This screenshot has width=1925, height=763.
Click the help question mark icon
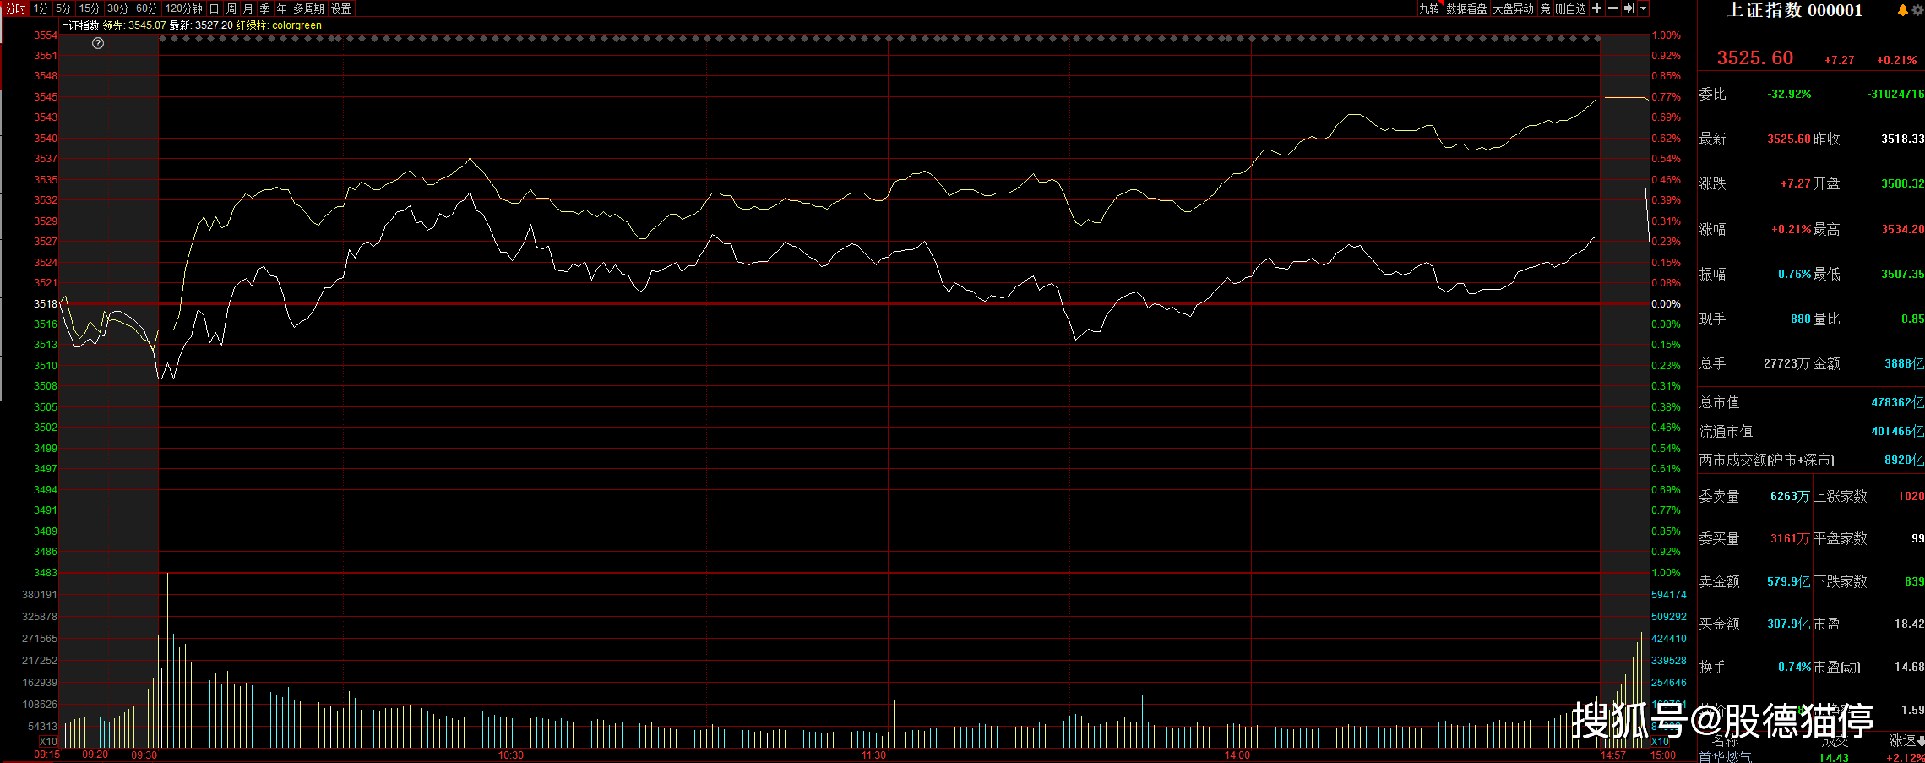[x=98, y=43]
